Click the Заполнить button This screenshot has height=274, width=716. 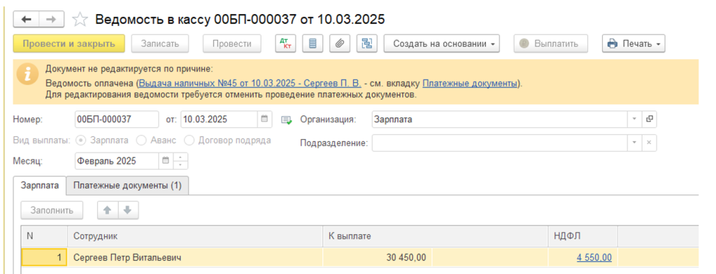52,210
